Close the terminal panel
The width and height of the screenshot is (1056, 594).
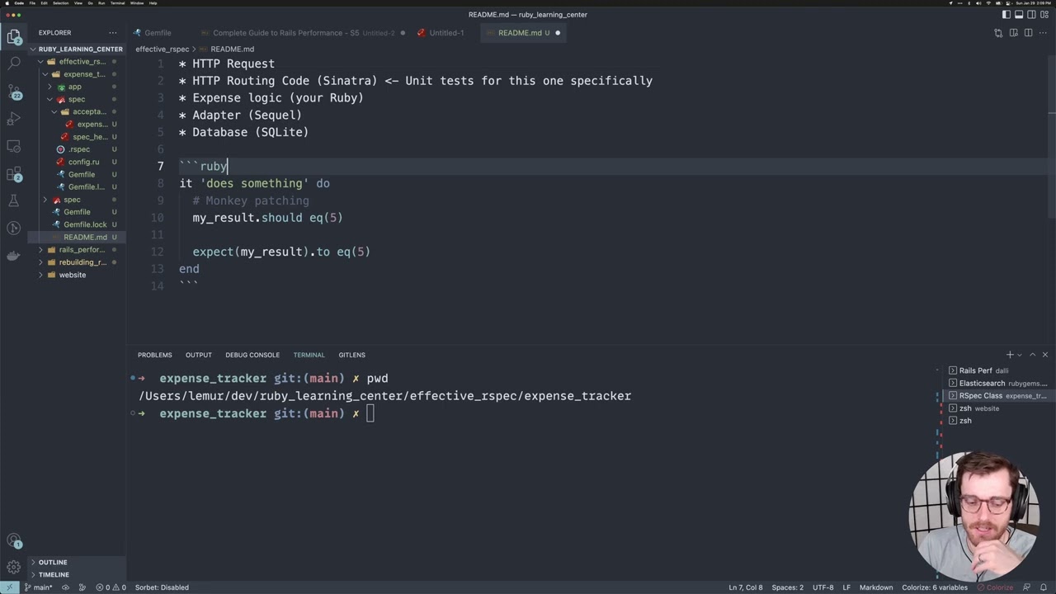(1044, 355)
